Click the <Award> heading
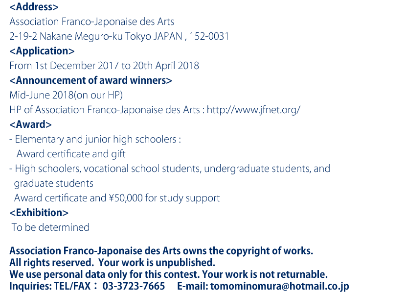This screenshot has width=406, height=294. coord(30,124)
